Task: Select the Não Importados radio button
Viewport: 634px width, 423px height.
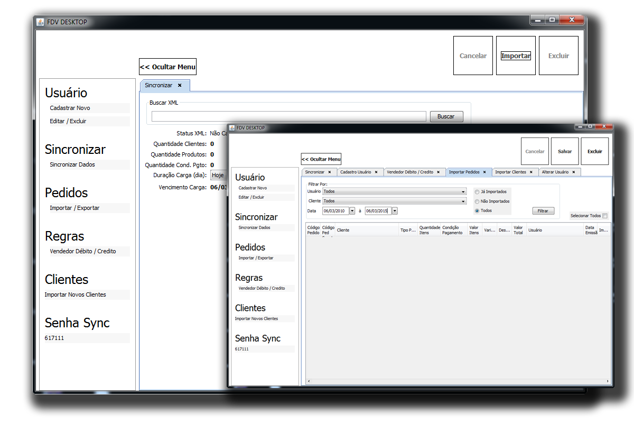Action: pyautogui.click(x=477, y=201)
